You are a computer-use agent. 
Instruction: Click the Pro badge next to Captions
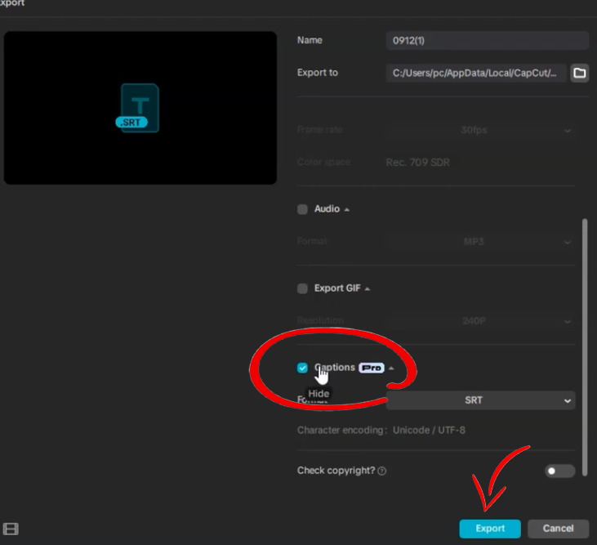tap(372, 368)
